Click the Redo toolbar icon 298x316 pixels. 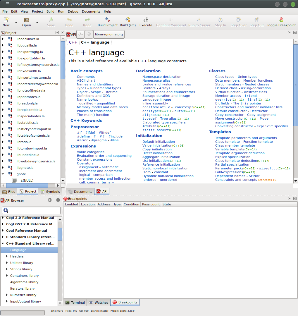click(x=87, y=20)
